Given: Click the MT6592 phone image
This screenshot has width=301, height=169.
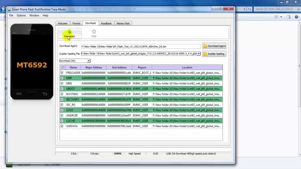Looking at the screenshot, I should click(32, 61).
